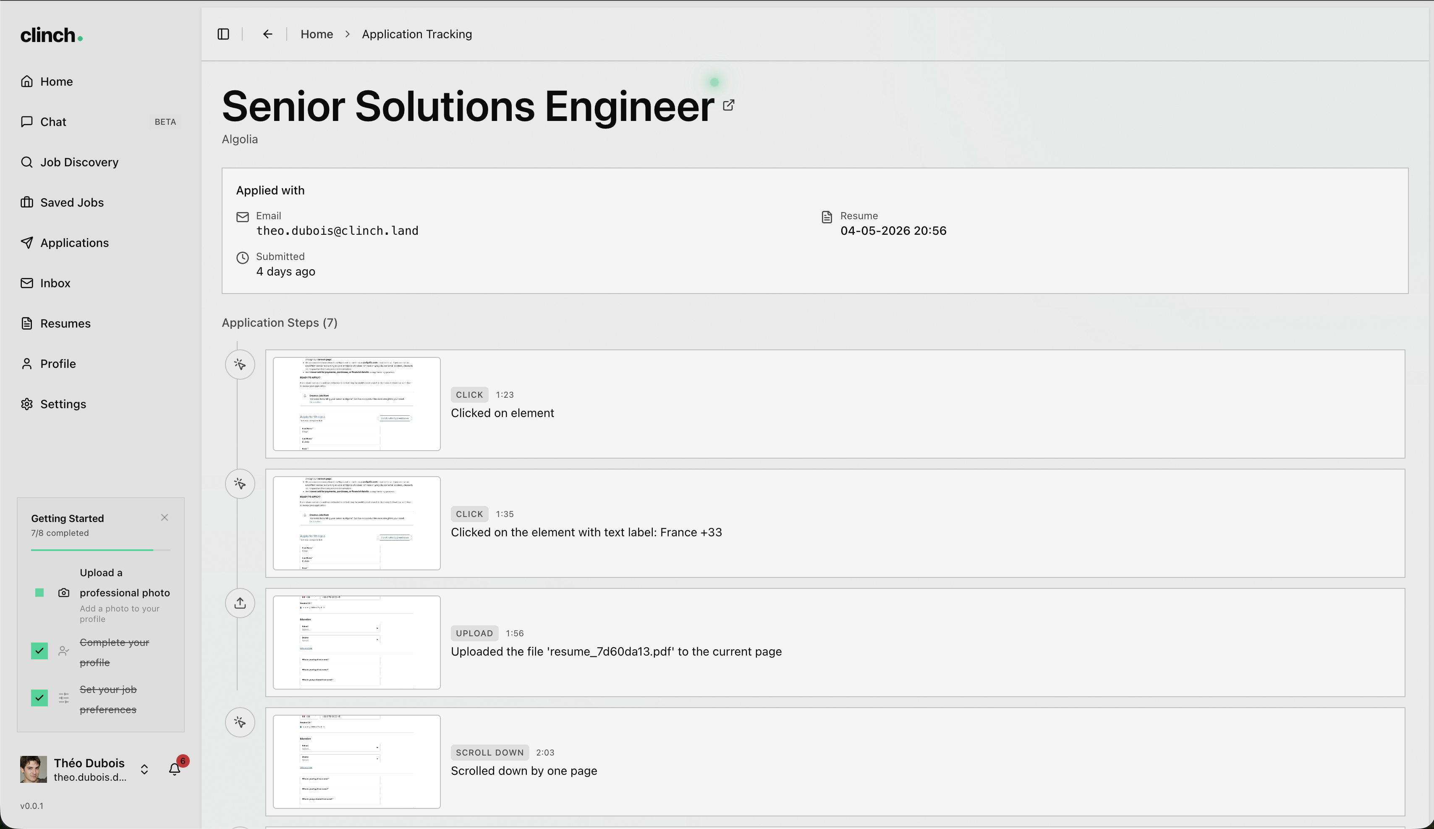Click the timeline cursor icon for 1:35 step
The width and height of the screenshot is (1434, 829).
240,484
